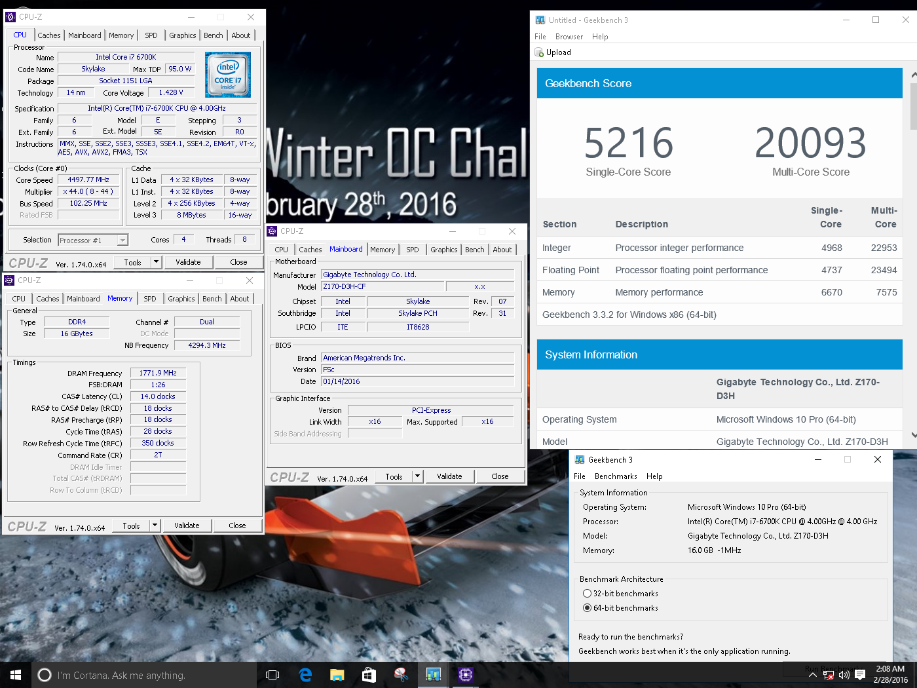Open the Windows Store taskbar icon
917x688 pixels.
369,675
